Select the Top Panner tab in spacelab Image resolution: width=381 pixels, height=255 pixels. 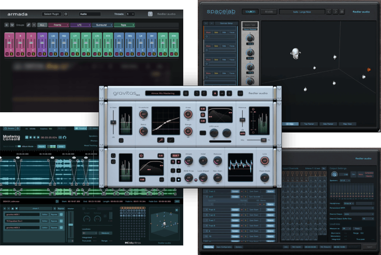309,124
